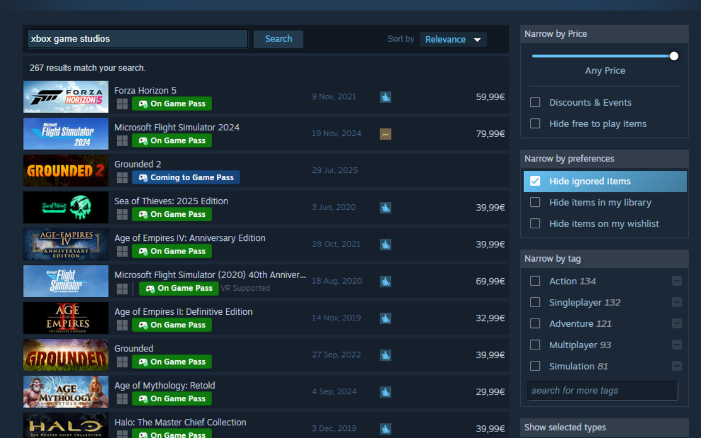Screen dimensions: 701x438
Task: Click the review thumb icon for Age of Empires IV
Action: [386, 244]
